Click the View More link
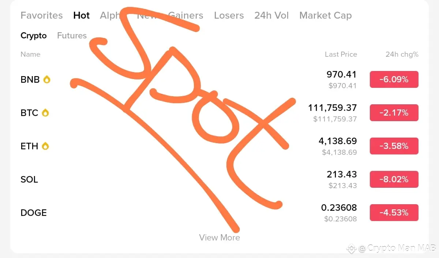The height and width of the screenshot is (258, 439). (219, 238)
